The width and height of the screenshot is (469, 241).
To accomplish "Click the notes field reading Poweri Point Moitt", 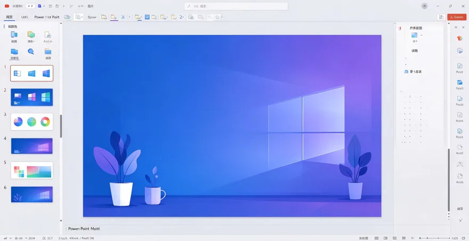I will click(84, 229).
